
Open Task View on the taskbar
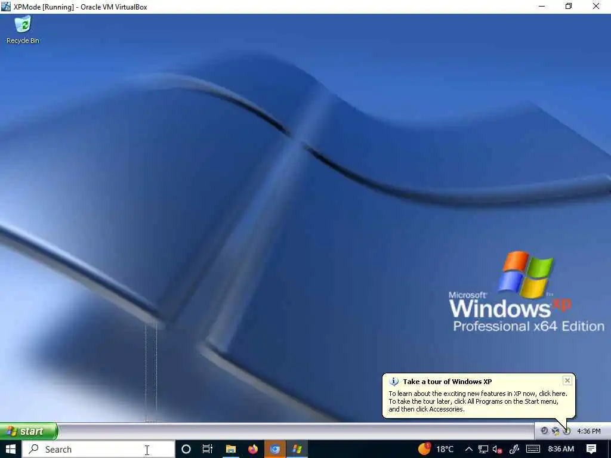click(x=208, y=449)
